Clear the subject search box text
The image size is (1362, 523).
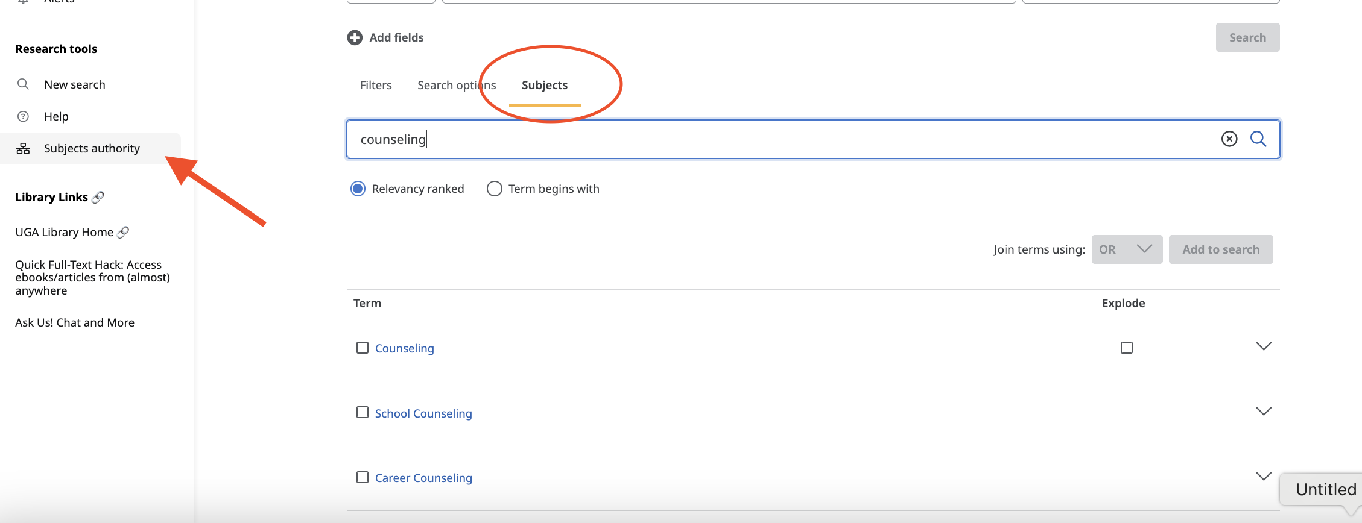point(1229,139)
